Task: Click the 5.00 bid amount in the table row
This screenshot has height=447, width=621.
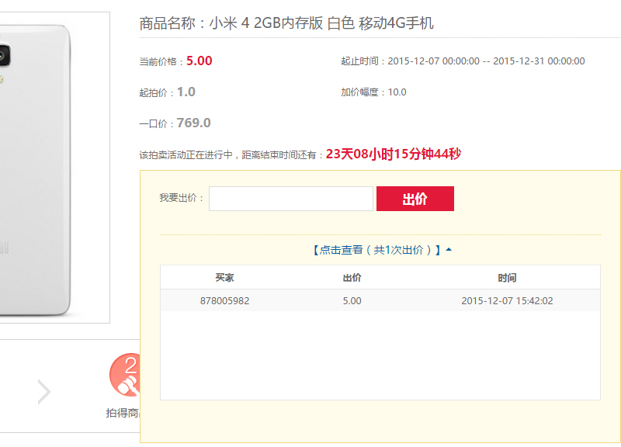Action: (x=352, y=301)
